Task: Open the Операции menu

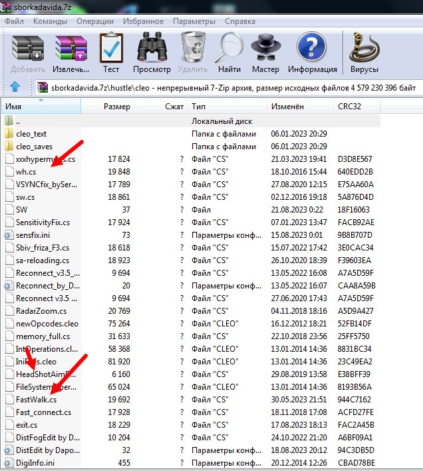Action: pos(94,21)
